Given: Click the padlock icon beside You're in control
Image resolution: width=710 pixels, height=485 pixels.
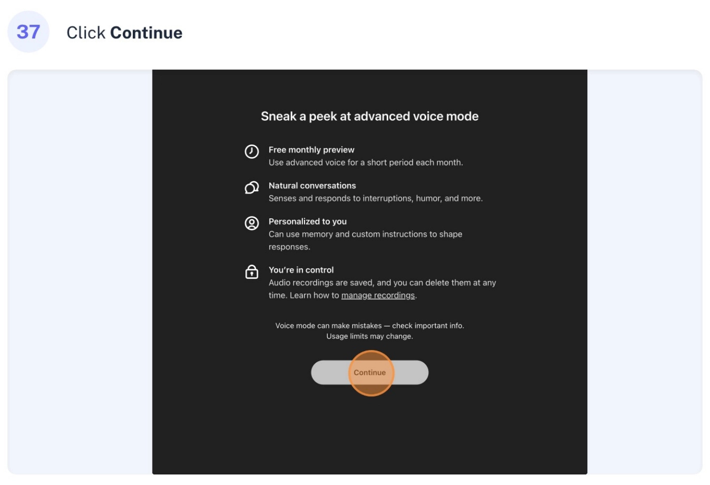Looking at the screenshot, I should pyautogui.click(x=251, y=272).
